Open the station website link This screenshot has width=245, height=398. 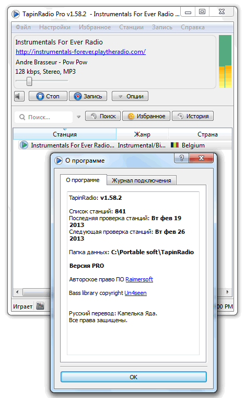(x=80, y=52)
